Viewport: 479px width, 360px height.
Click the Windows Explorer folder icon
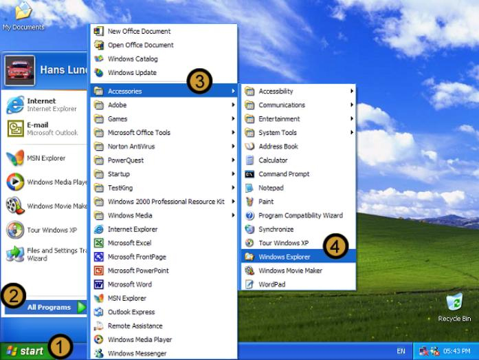(x=249, y=257)
